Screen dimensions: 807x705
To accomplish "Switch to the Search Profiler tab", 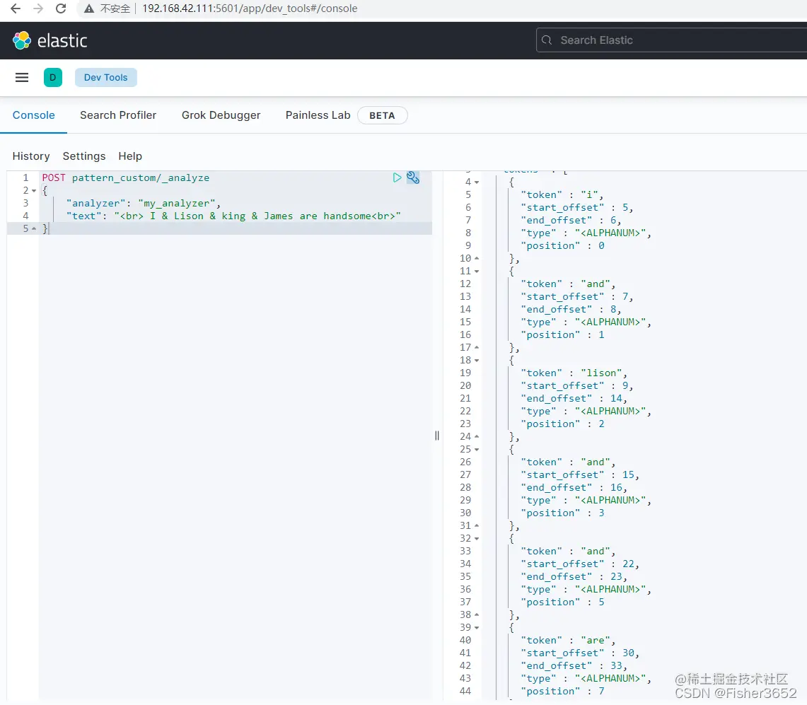I will coord(118,115).
